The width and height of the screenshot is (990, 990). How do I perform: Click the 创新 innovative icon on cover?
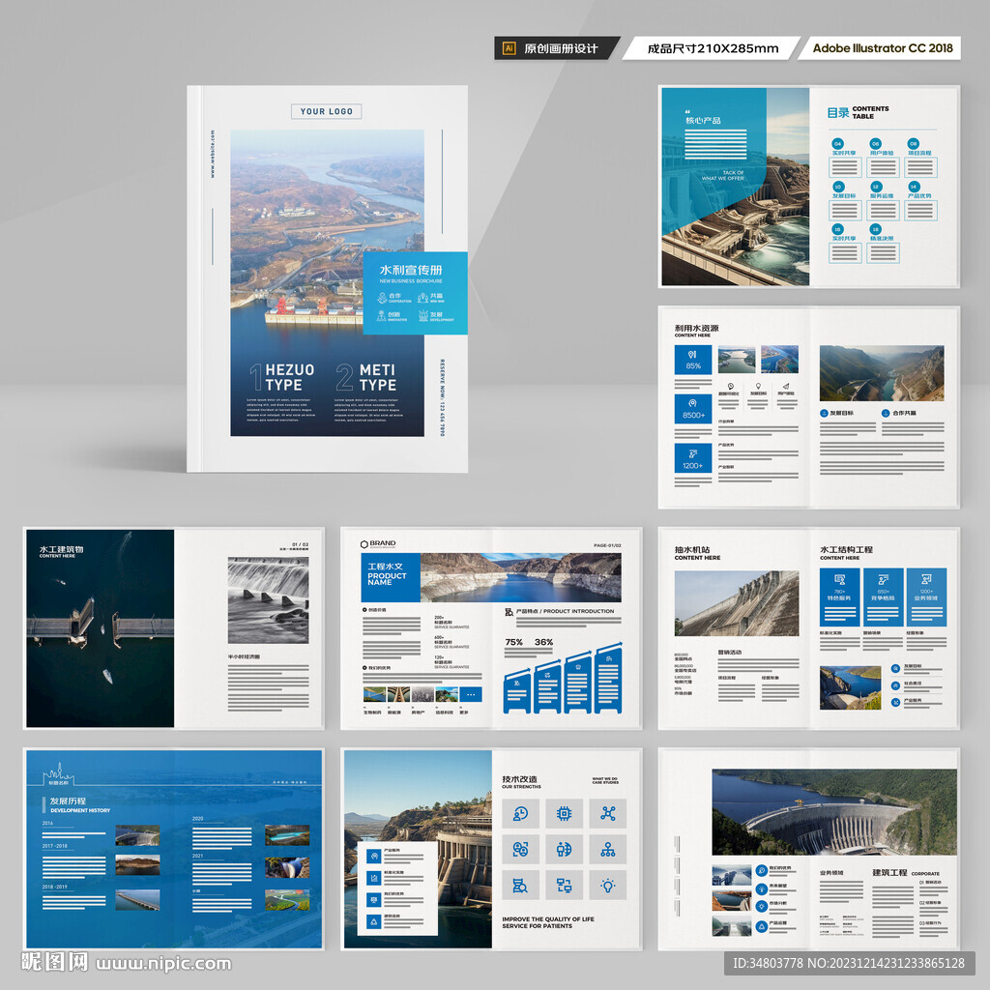coord(382,315)
